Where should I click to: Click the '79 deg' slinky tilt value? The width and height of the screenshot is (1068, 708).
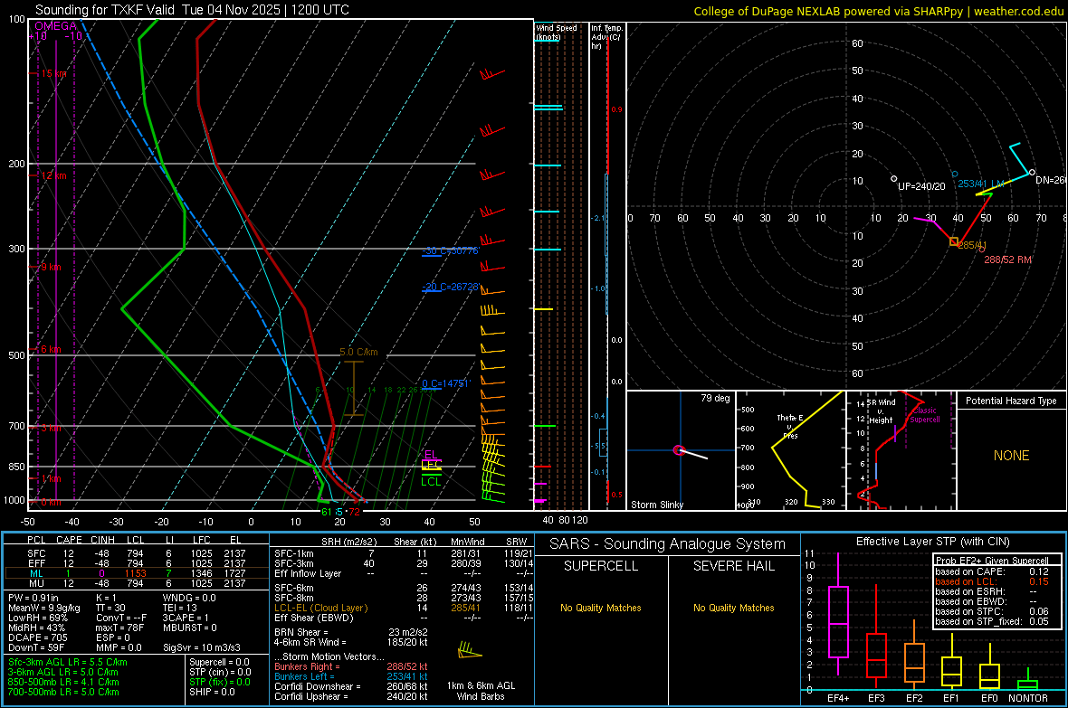(715, 398)
